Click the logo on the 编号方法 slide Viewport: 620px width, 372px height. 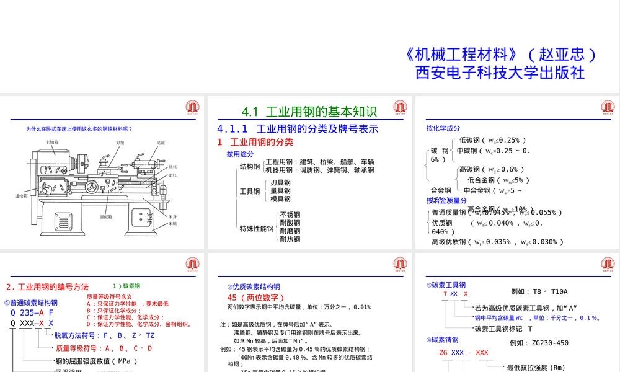click(x=193, y=265)
